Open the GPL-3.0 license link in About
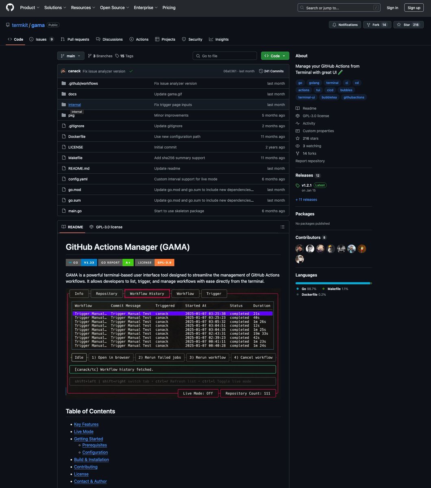The height and width of the screenshot is (488, 431). click(312, 116)
